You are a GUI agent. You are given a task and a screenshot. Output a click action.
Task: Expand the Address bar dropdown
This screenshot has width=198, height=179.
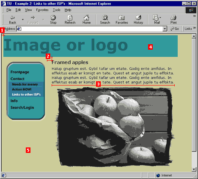[x=165, y=29]
